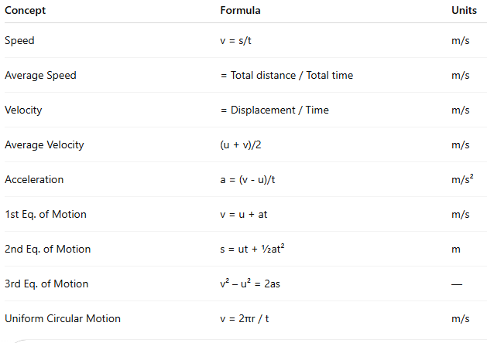Select the 1st Eq. of Motion label
487x343 pixels.
coord(46,214)
